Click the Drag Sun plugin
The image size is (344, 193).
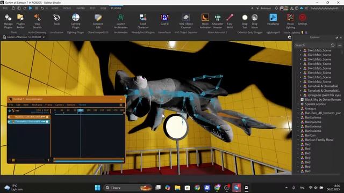click(245, 21)
